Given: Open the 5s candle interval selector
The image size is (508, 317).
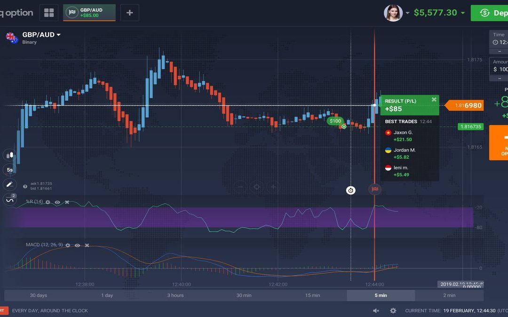Looking at the screenshot, I should click(9, 170).
